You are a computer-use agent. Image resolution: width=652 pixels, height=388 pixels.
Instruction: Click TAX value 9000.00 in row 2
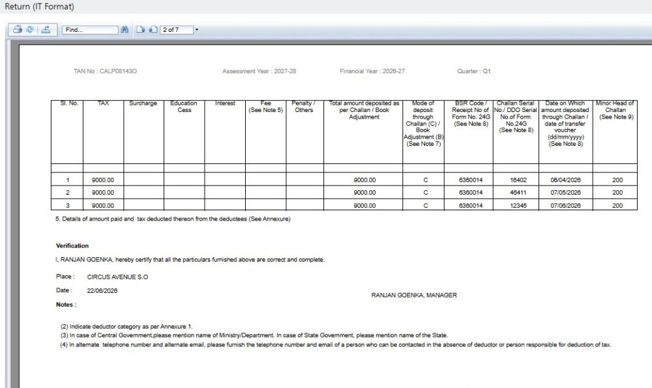pyautogui.click(x=103, y=193)
